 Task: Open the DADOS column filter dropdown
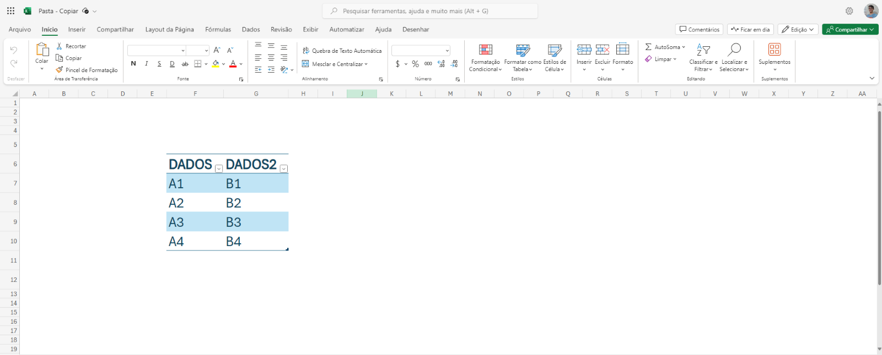pos(219,168)
